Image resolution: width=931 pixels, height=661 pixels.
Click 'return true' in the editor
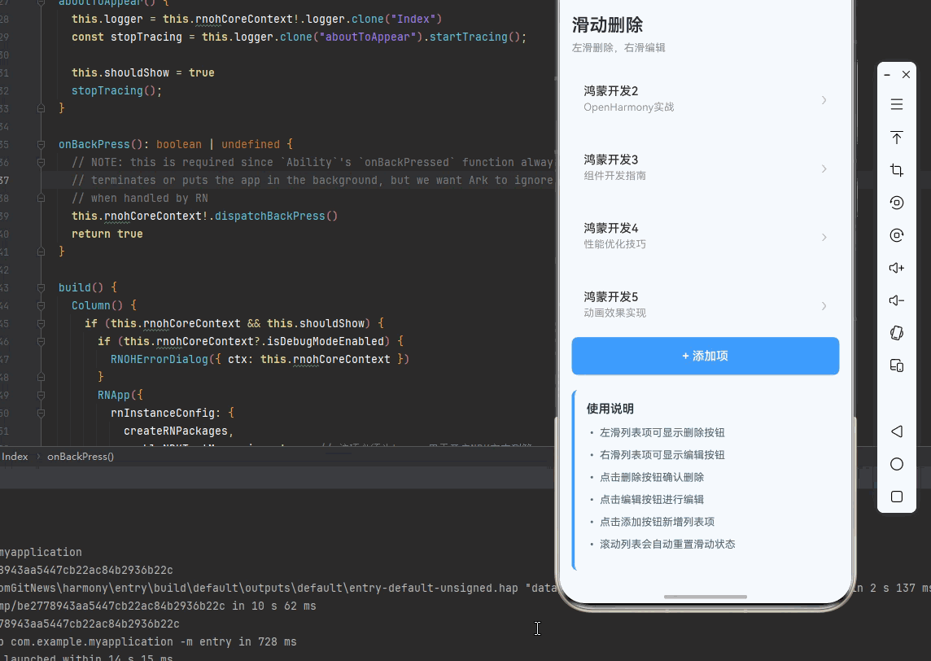tap(107, 234)
